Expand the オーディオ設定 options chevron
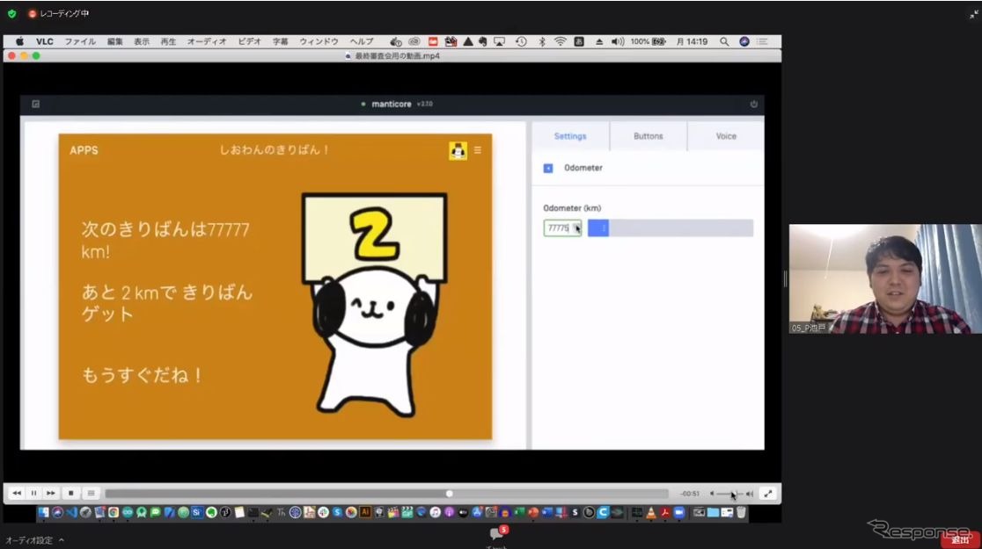 62,540
